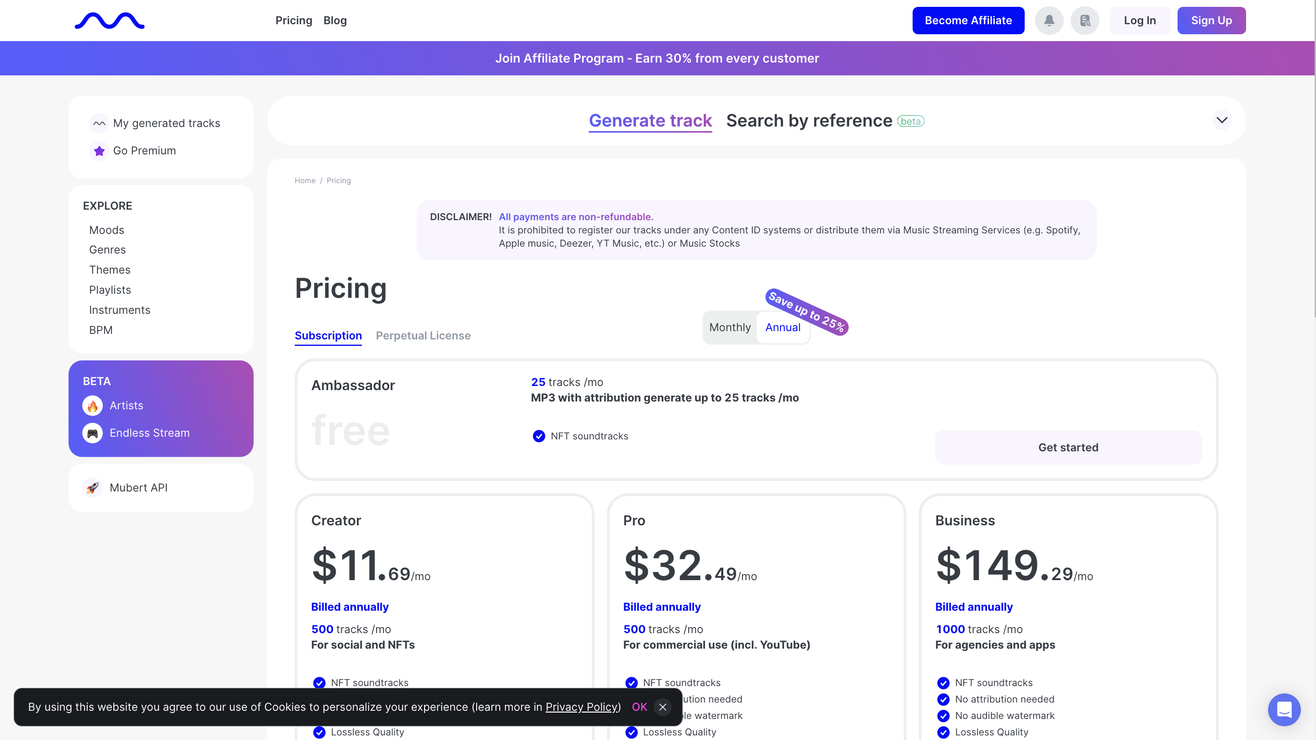
Task: Click the fire icon next to Artists
Action: pyautogui.click(x=92, y=406)
